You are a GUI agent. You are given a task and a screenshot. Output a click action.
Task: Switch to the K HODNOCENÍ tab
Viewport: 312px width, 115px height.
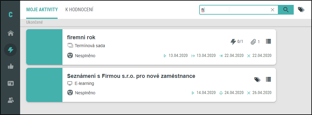coord(79,9)
